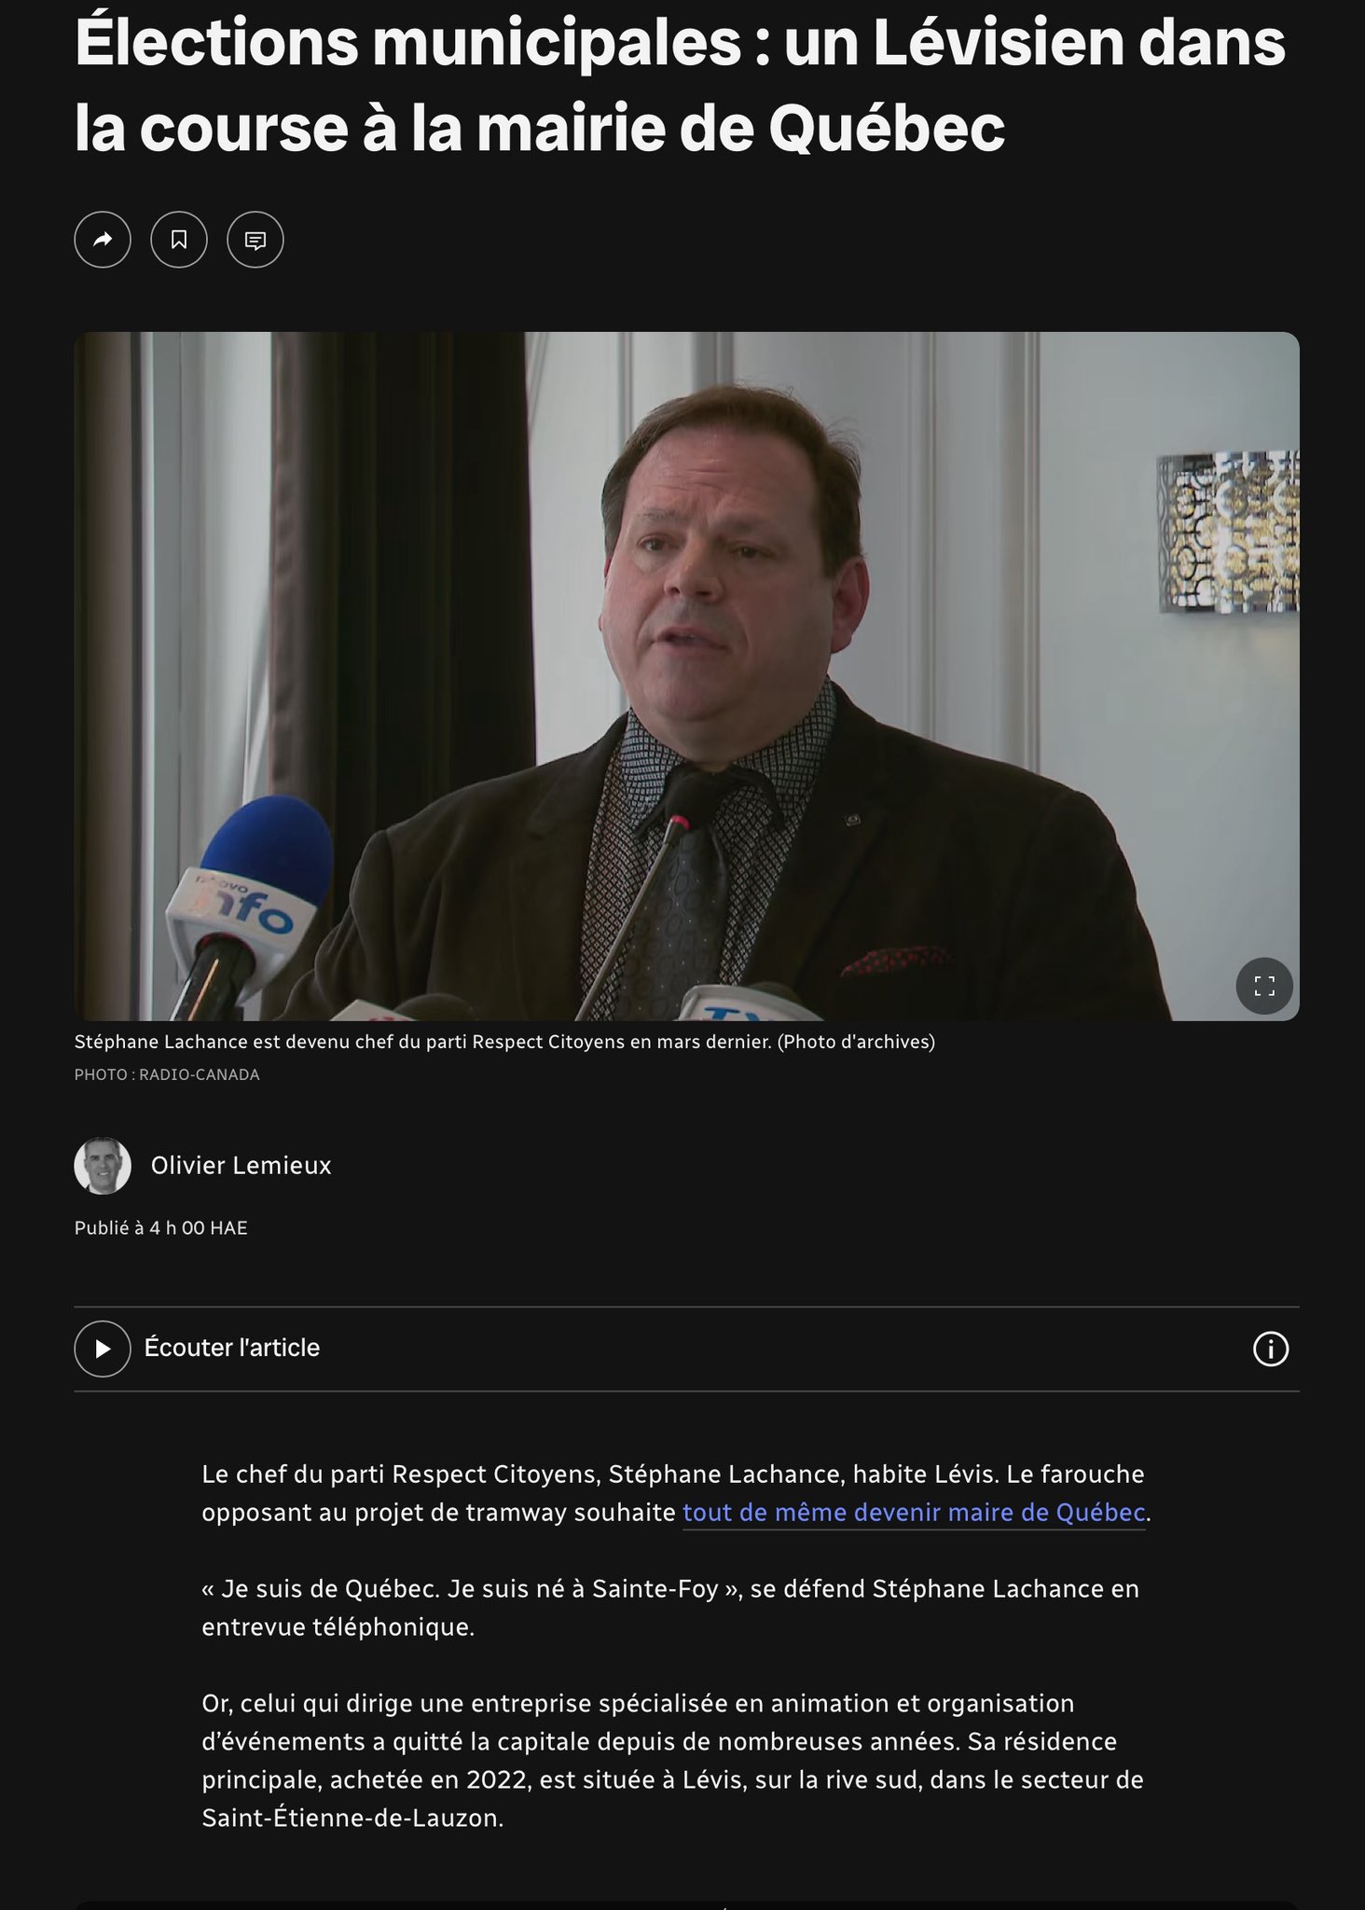View author Olivier Lemieux's profile name

point(241,1166)
